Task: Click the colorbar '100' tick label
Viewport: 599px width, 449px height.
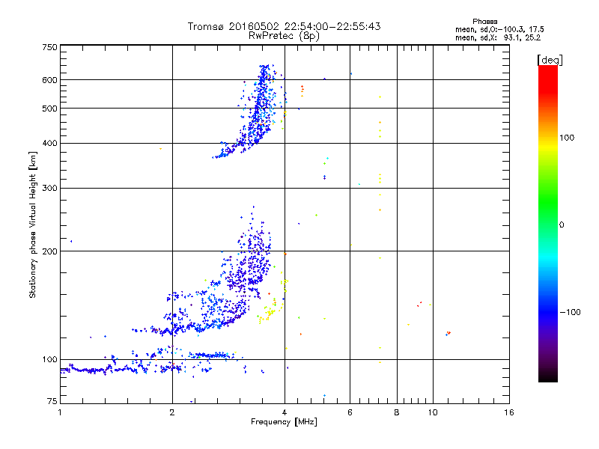Action: click(x=567, y=138)
